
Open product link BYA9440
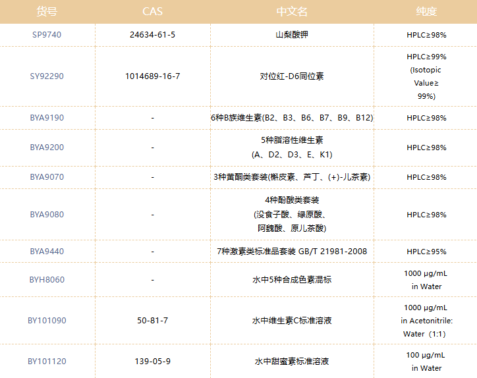tap(47, 252)
